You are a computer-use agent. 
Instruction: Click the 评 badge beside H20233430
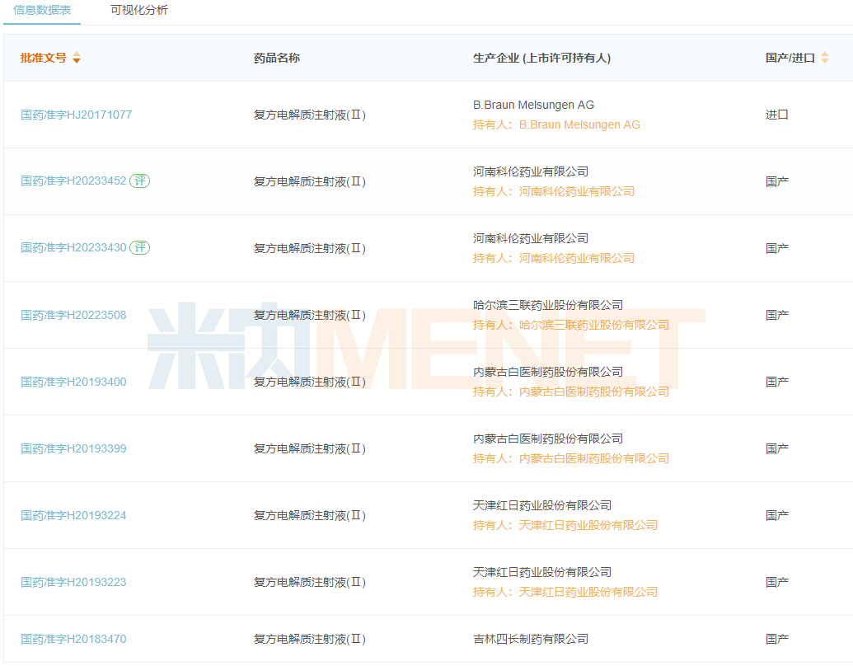[139, 248]
